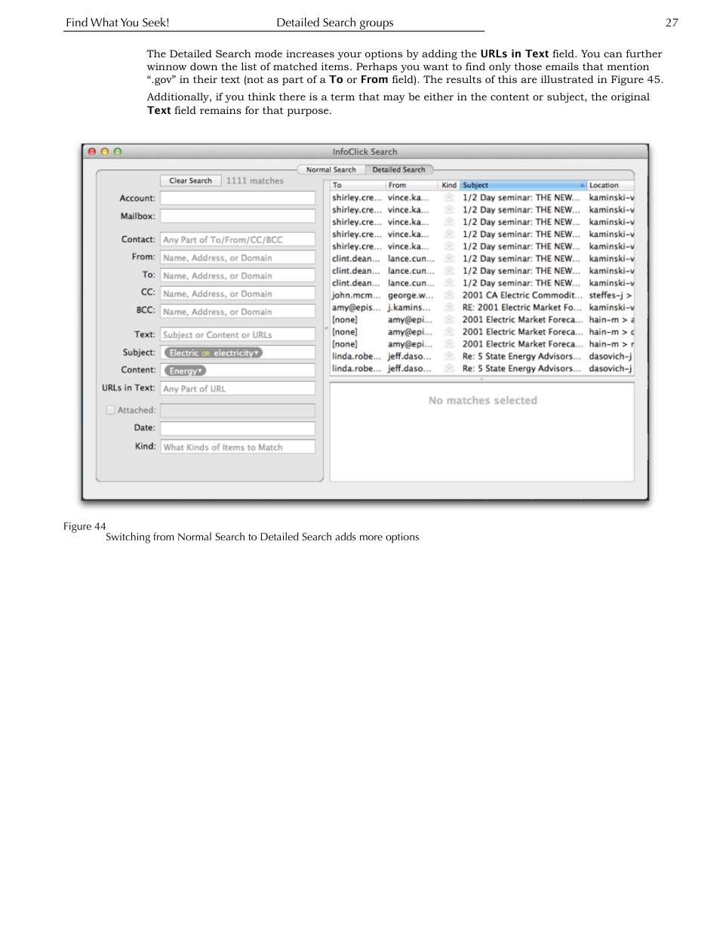
Task: Click the sort arrow in the Subject column header
Action: (582, 185)
